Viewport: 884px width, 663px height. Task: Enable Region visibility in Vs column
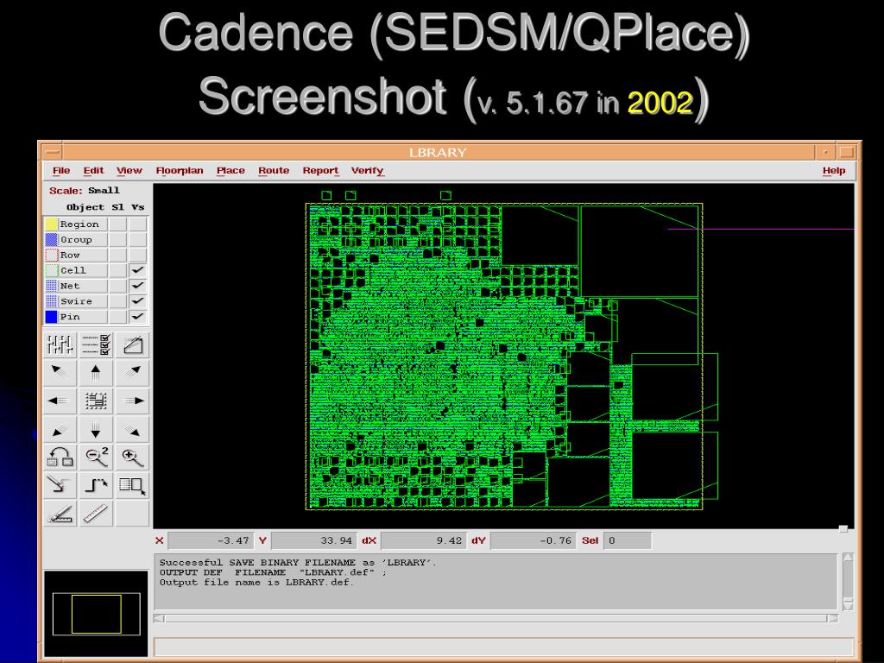pos(137,224)
